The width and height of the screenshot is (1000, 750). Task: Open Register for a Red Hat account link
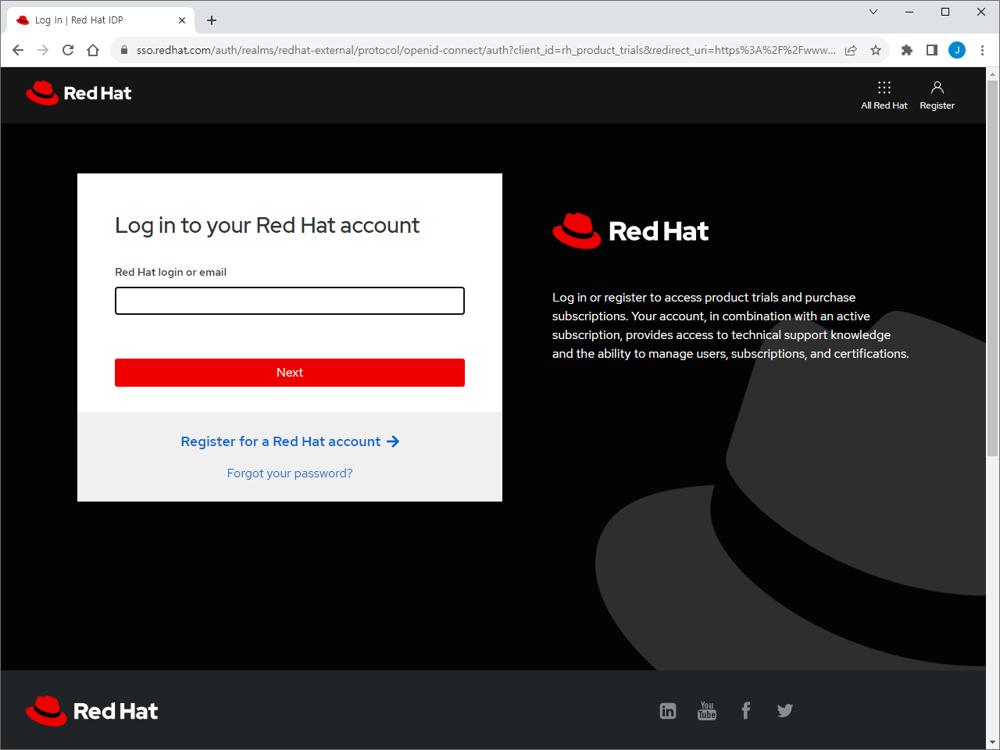coord(290,441)
